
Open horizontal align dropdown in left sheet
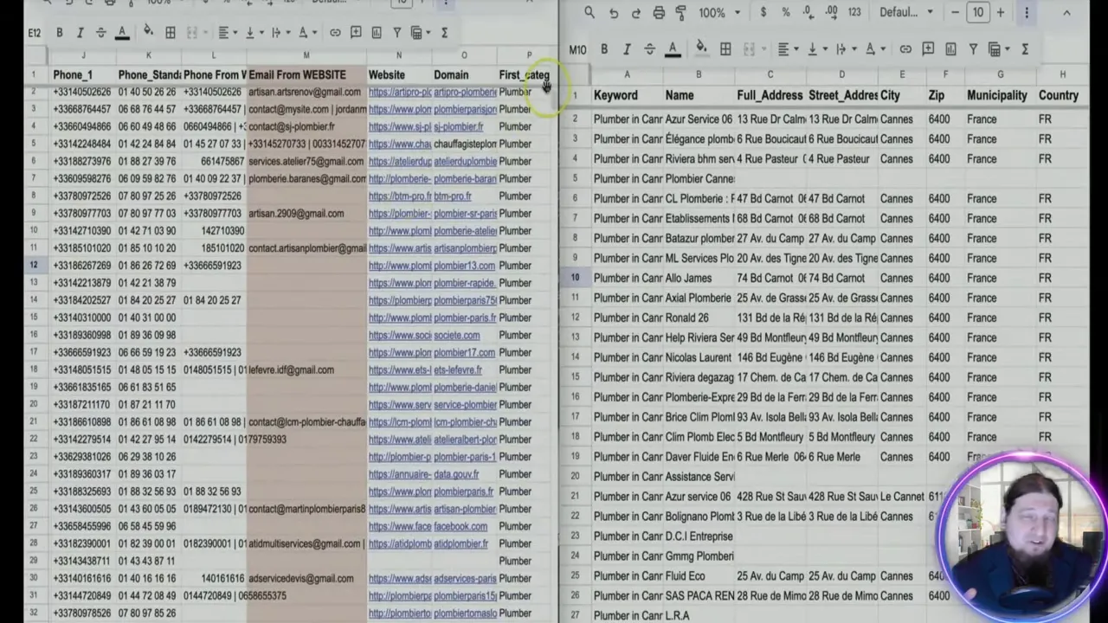click(x=228, y=33)
